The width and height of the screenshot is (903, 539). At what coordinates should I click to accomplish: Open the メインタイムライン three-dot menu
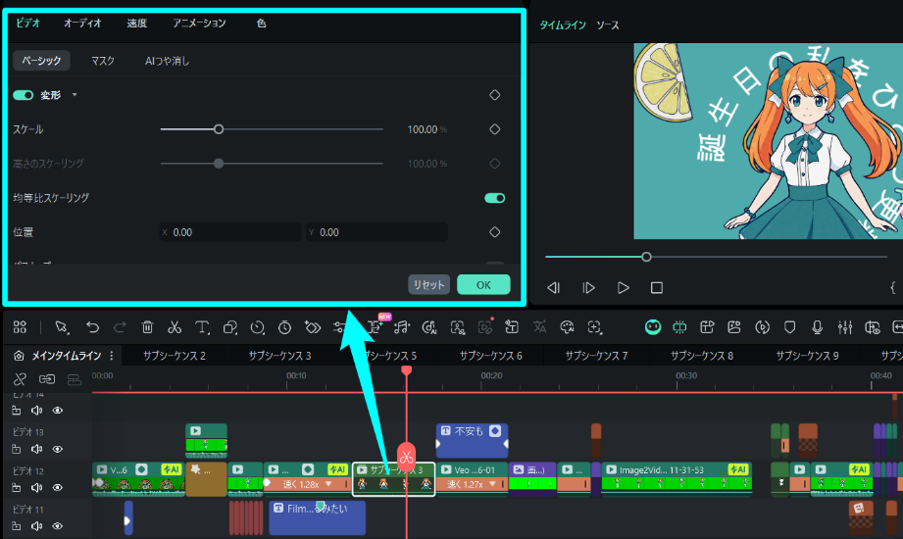[x=112, y=356]
